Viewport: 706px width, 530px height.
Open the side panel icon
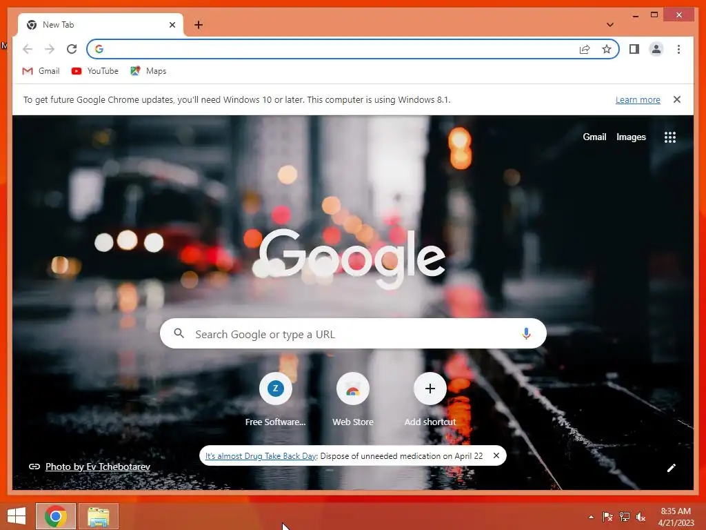[634, 49]
